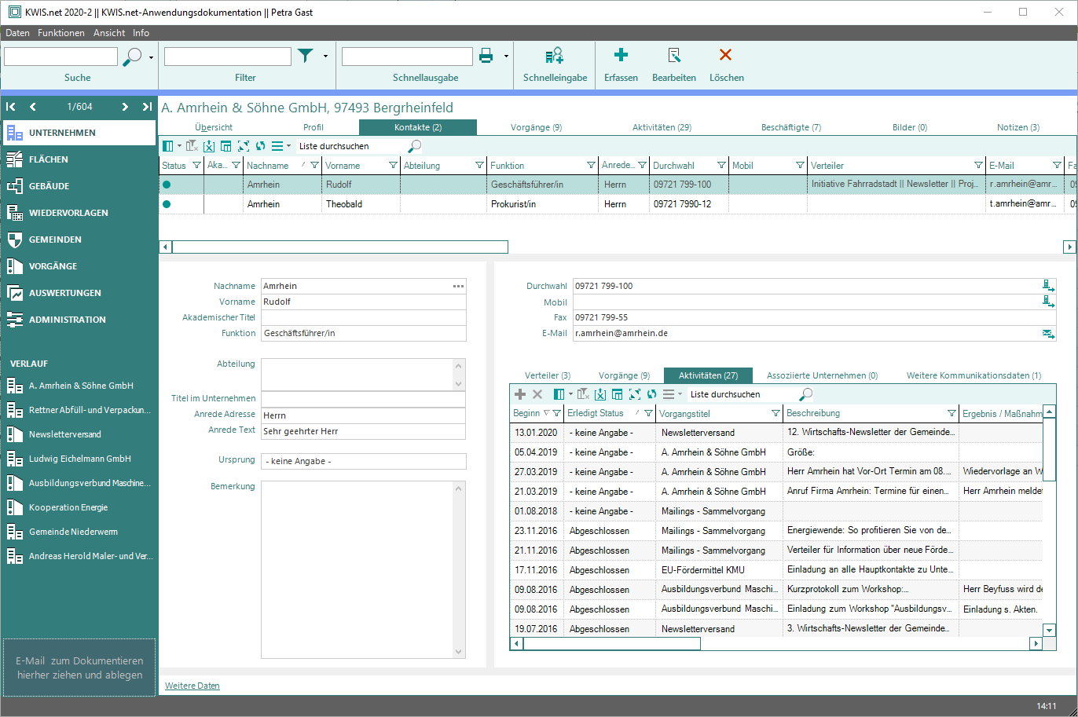This screenshot has width=1078, height=717.
Task: Export to Excel icon in contacts list toolbar
Action: click(x=209, y=146)
